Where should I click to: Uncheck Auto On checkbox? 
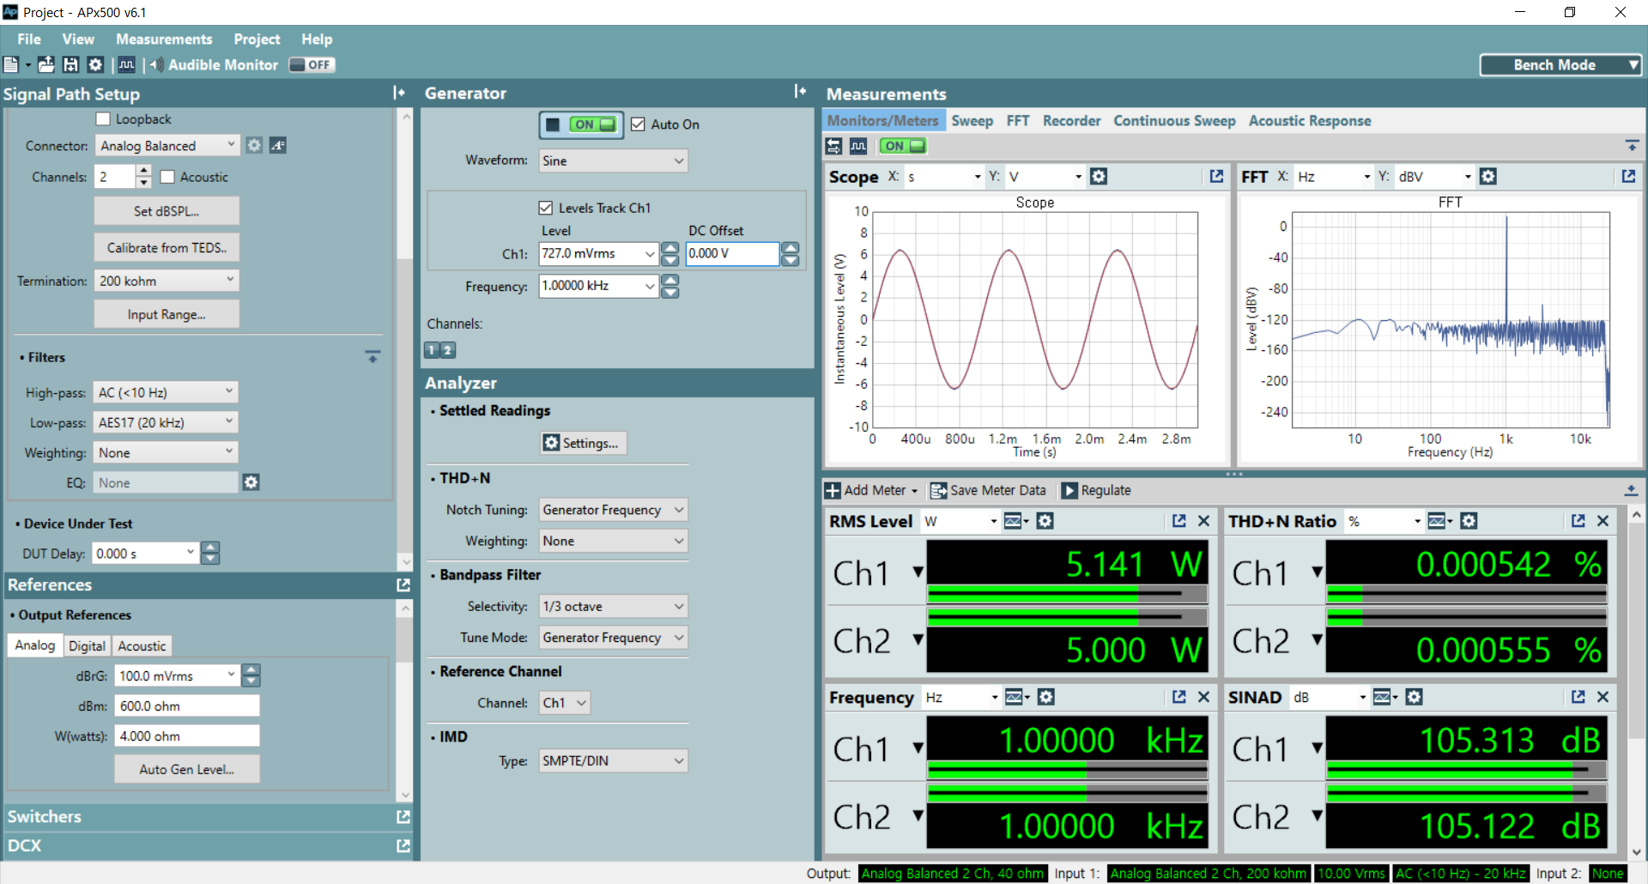638,124
